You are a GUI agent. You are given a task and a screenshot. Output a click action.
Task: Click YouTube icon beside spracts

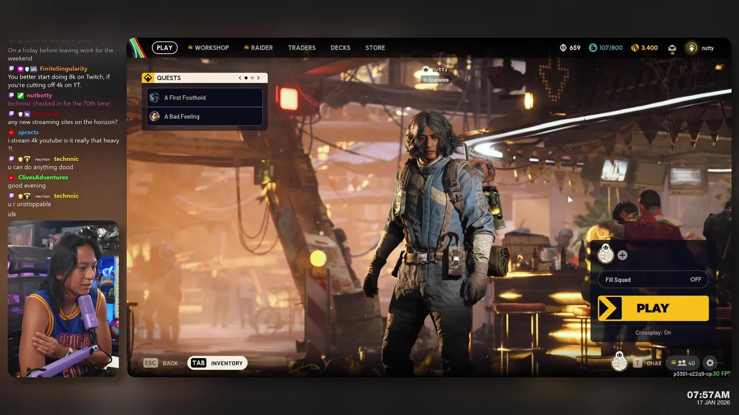(x=12, y=133)
